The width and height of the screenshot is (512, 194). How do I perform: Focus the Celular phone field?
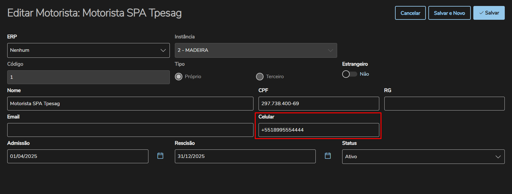(x=319, y=130)
